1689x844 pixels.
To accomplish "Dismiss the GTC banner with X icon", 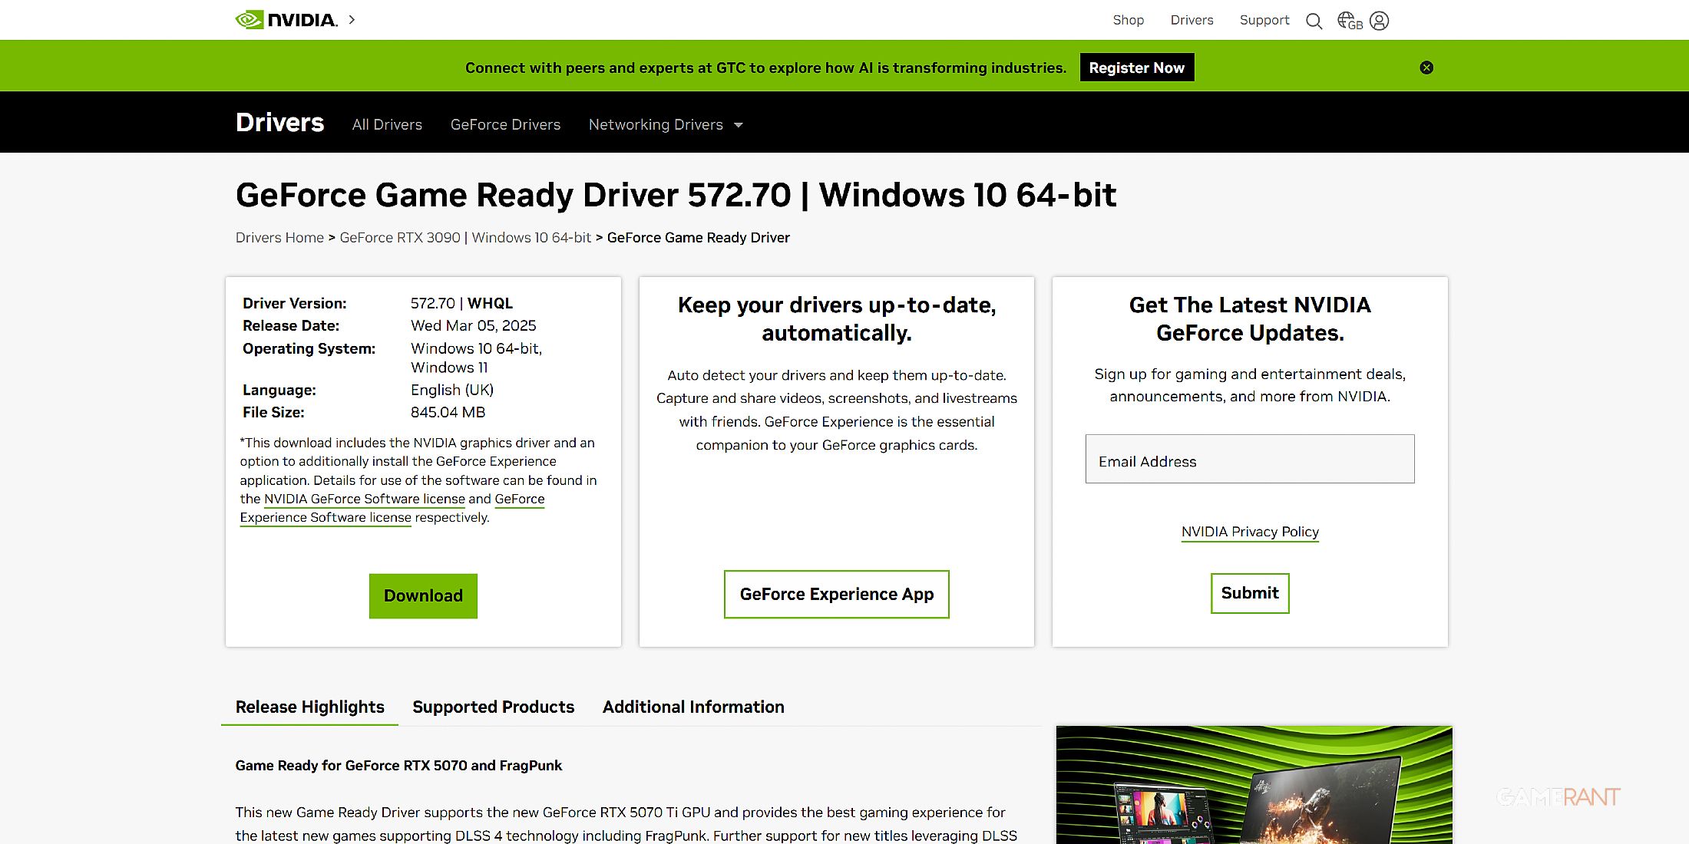I will 1426,68.
